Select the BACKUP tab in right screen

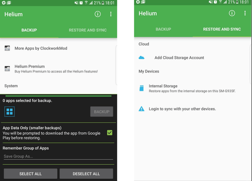click(163, 29)
